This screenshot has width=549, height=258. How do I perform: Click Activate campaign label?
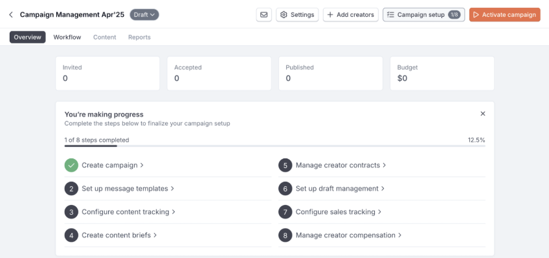click(x=509, y=15)
